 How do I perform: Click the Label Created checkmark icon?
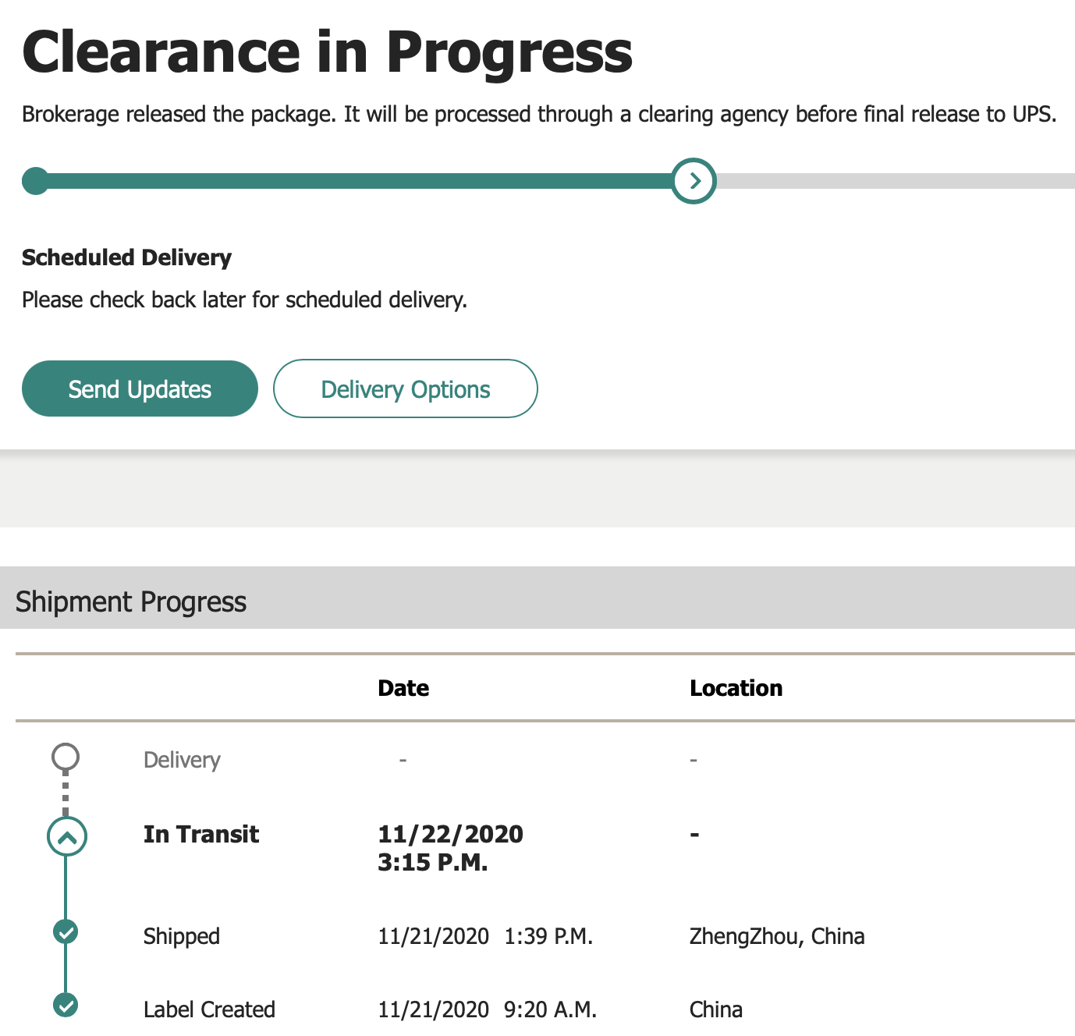click(x=66, y=1005)
